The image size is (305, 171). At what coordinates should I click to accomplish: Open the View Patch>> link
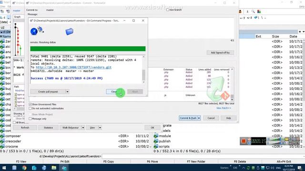pyautogui.click(x=224, y=108)
